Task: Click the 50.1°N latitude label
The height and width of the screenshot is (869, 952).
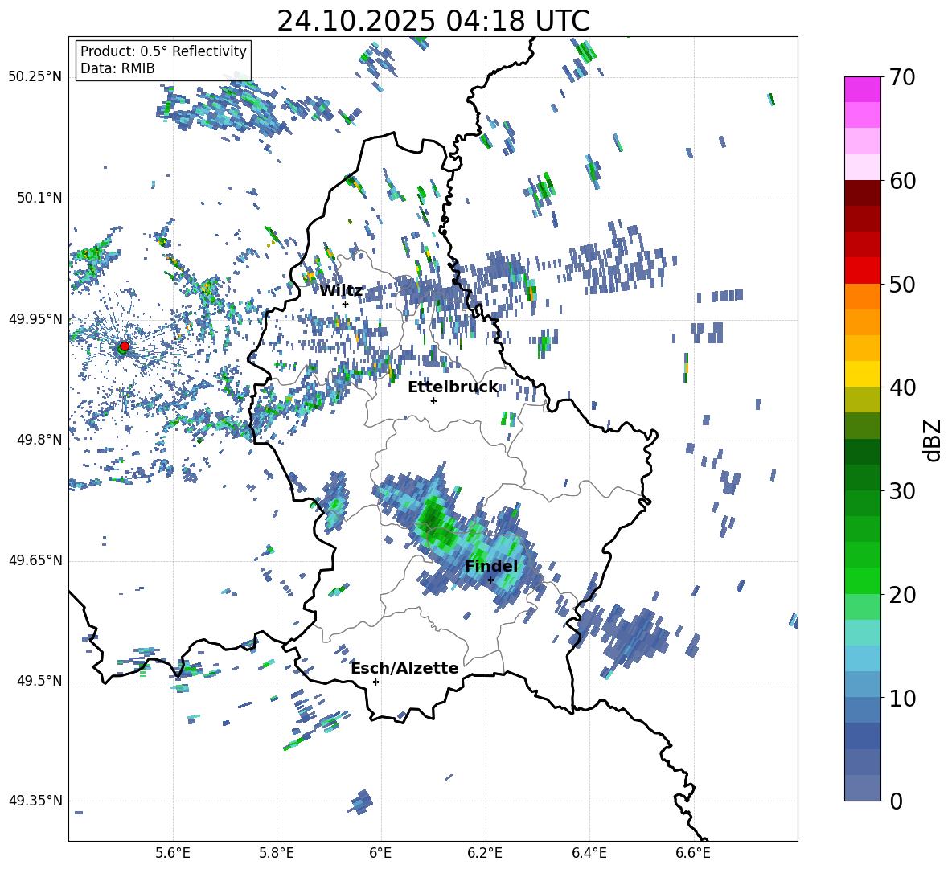Action: point(39,199)
